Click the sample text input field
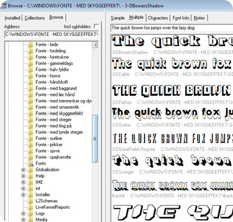Viewport: 233px width, 222px height. (172, 28)
